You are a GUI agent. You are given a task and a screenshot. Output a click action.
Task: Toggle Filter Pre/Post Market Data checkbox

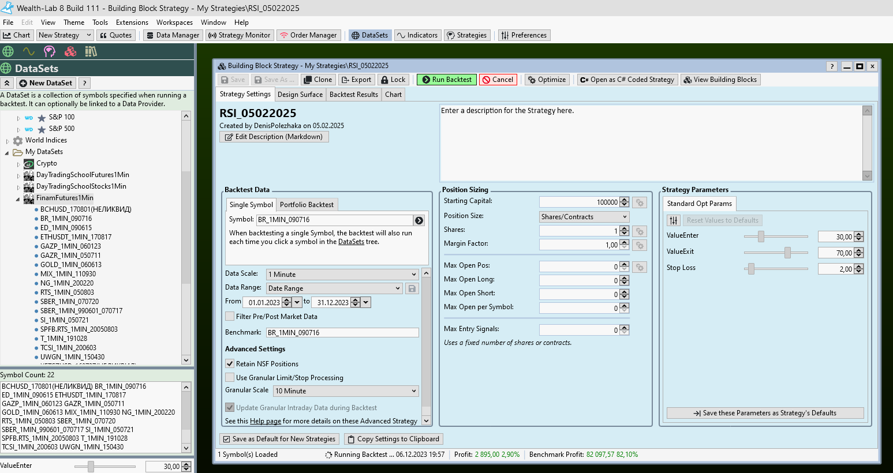(230, 316)
